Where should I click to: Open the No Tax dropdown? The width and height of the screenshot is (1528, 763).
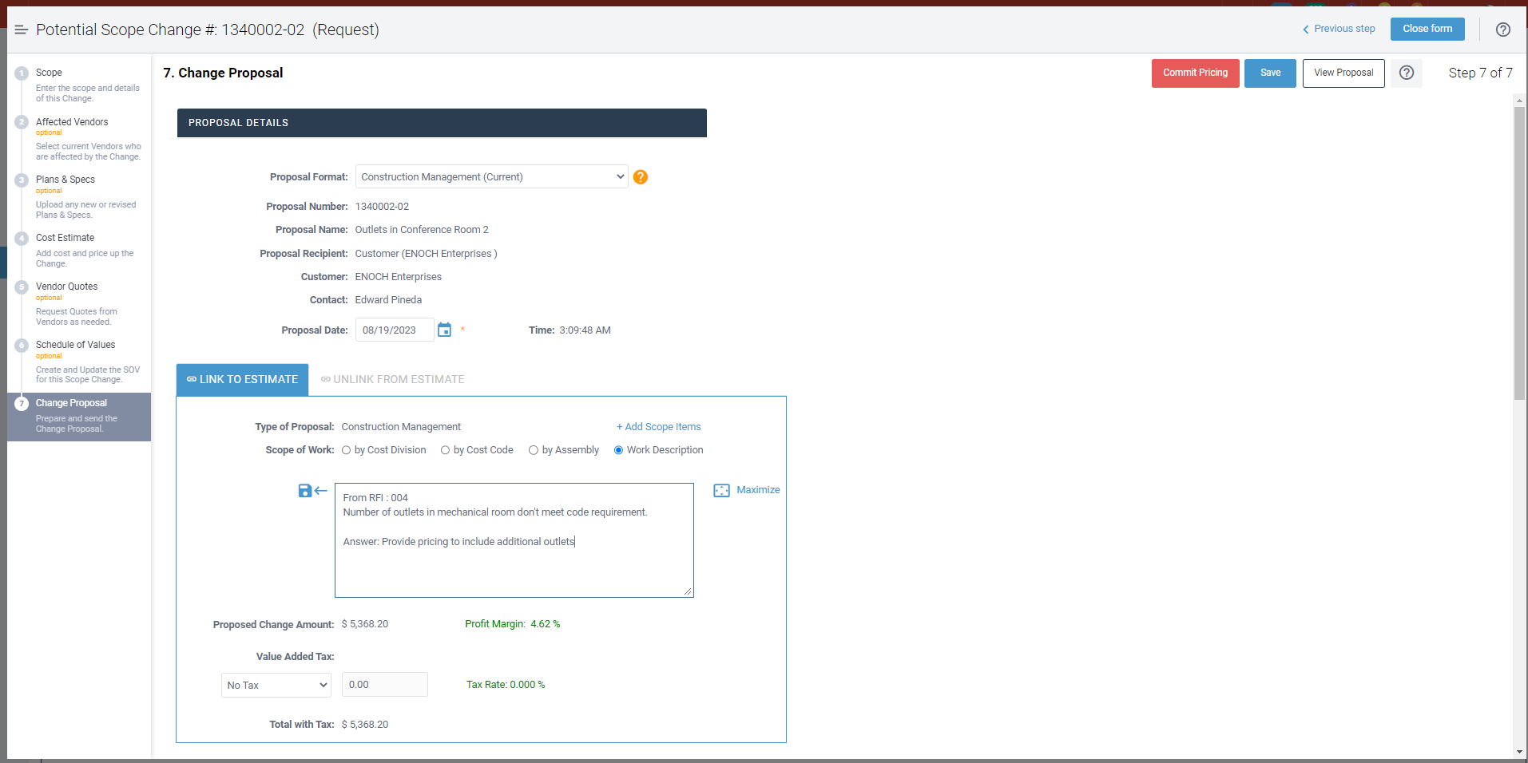pos(276,684)
